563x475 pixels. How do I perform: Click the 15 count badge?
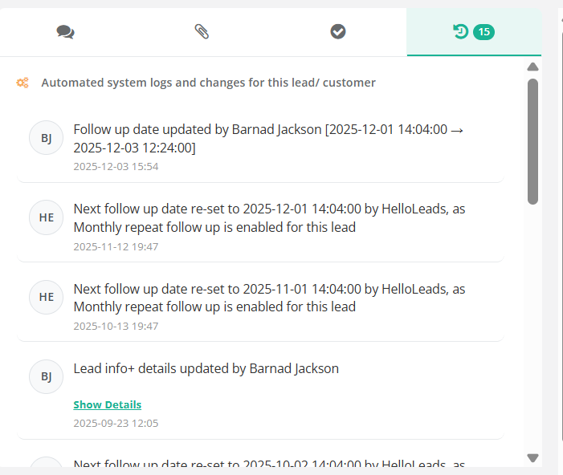click(x=483, y=32)
